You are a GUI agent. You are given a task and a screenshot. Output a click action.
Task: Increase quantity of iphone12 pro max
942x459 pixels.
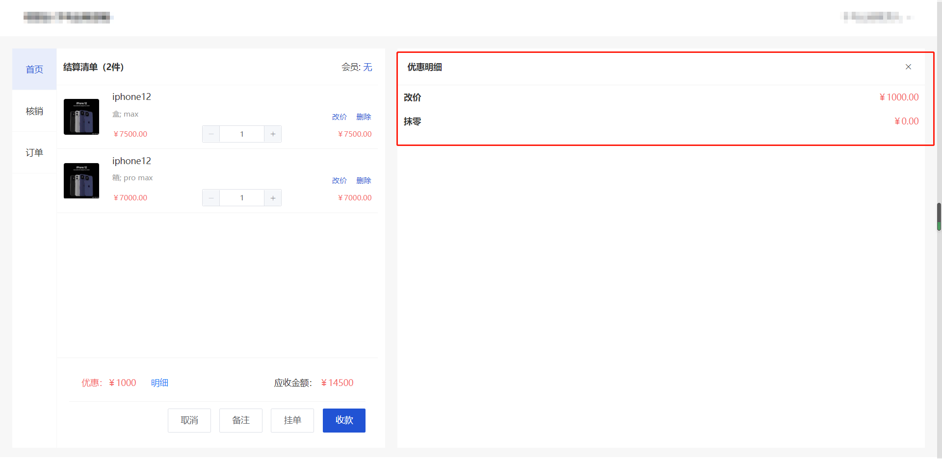[273, 198]
